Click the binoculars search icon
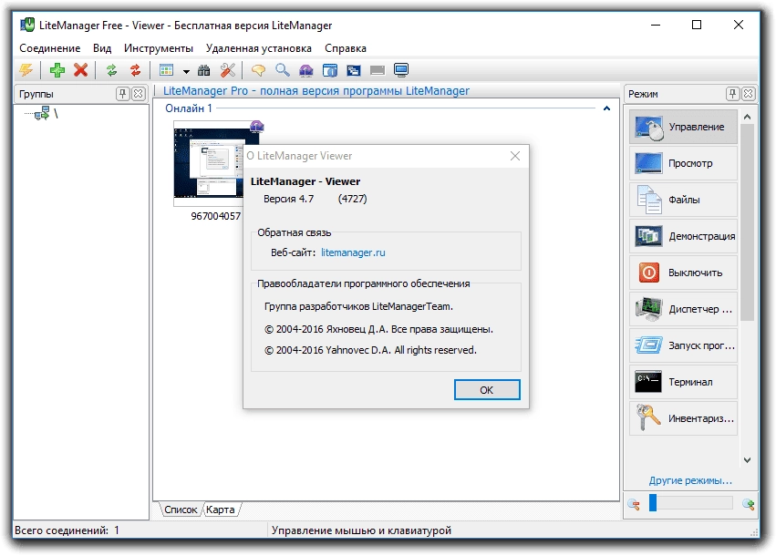This screenshot has height=556, width=776. coord(203,70)
